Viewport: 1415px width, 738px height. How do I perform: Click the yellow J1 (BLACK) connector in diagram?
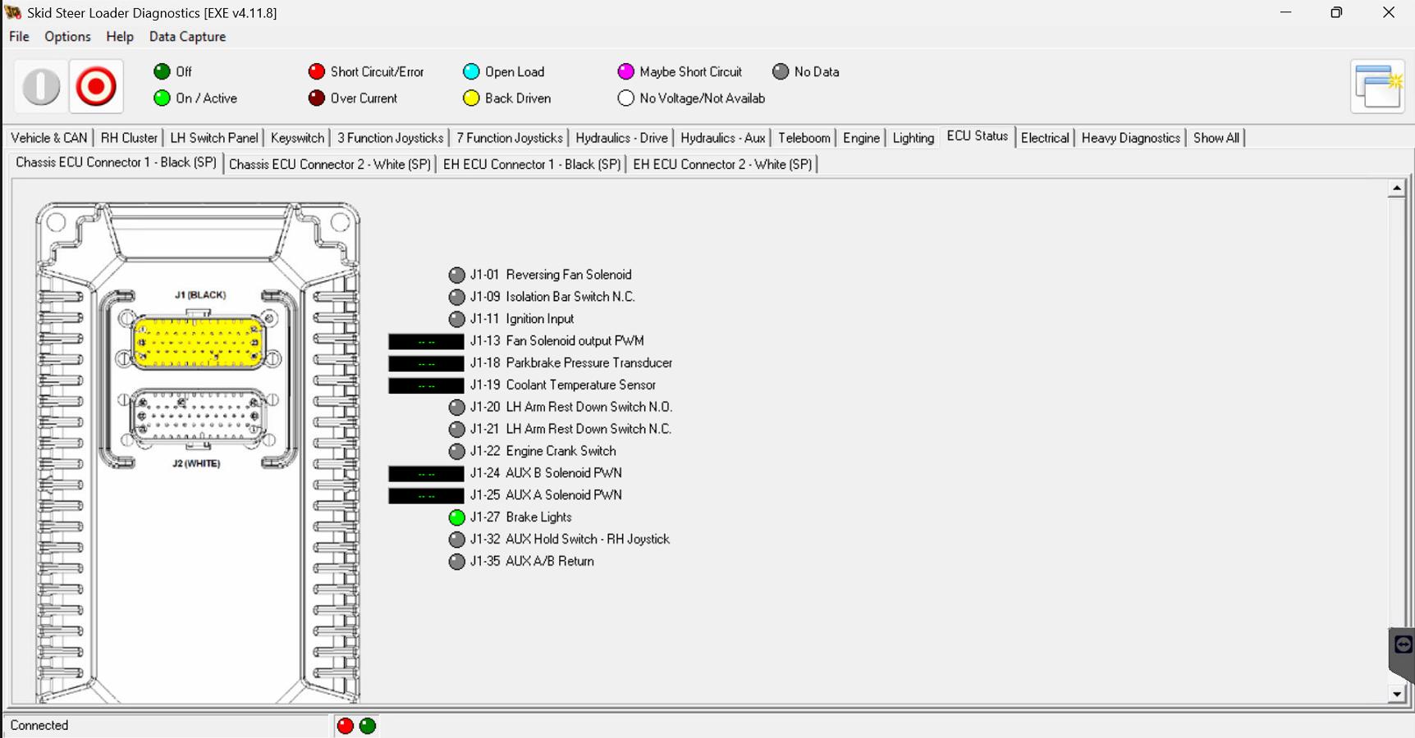coord(199,343)
